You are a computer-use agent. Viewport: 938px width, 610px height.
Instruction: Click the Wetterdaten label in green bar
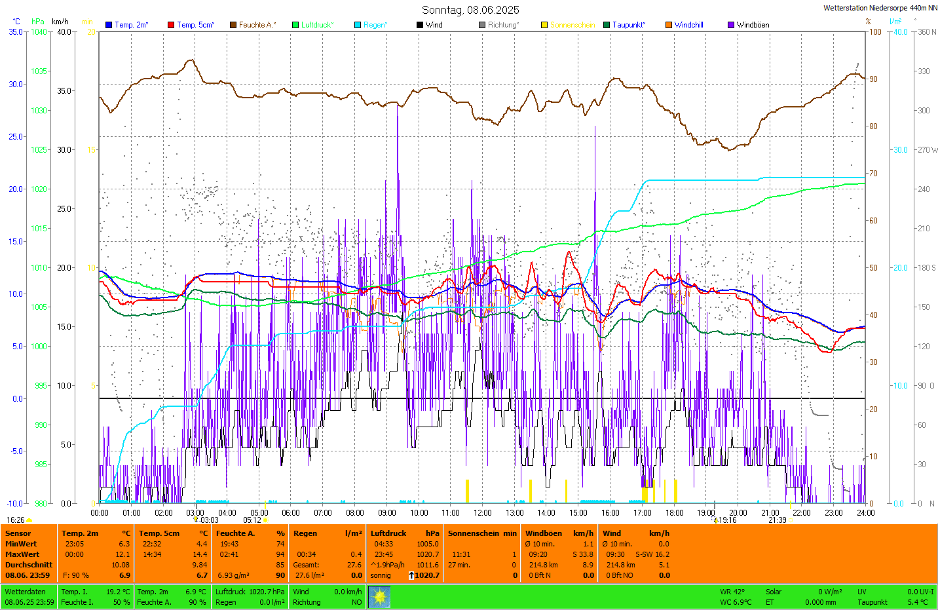pos(26,592)
